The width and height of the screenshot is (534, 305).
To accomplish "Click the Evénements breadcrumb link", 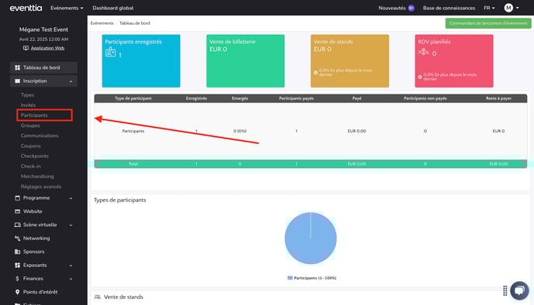I will pyautogui.click(x=102, y=23).
